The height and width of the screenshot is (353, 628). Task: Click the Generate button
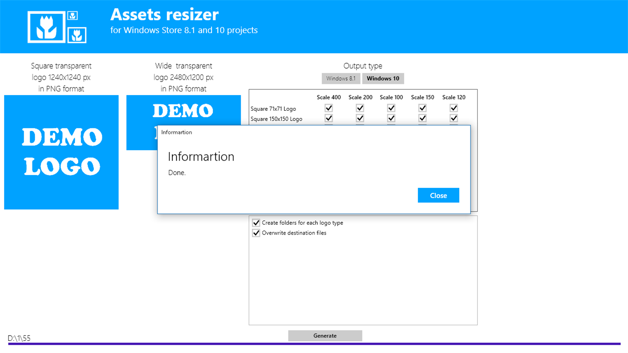pos(325,336)
